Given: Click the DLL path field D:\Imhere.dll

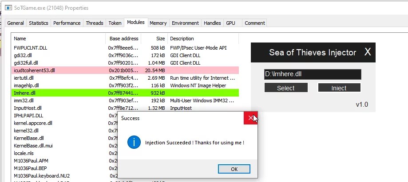Looking at the screenshot, I should (313, 74).
